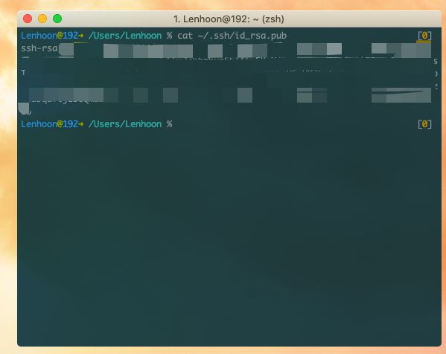This screenshot has width=446, height=354.
Task: Close the terminal window with red button
Action: click(x=28, y=19)
